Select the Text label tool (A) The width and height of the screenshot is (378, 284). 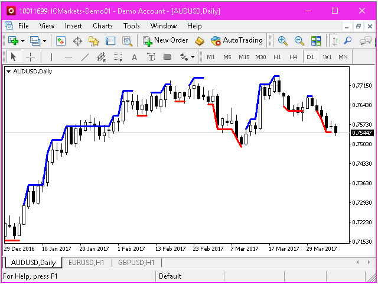tap(134, 57)
